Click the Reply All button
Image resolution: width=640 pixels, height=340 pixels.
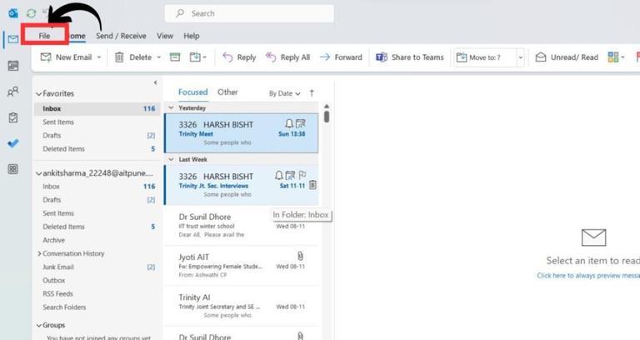(x=287, y=57)
